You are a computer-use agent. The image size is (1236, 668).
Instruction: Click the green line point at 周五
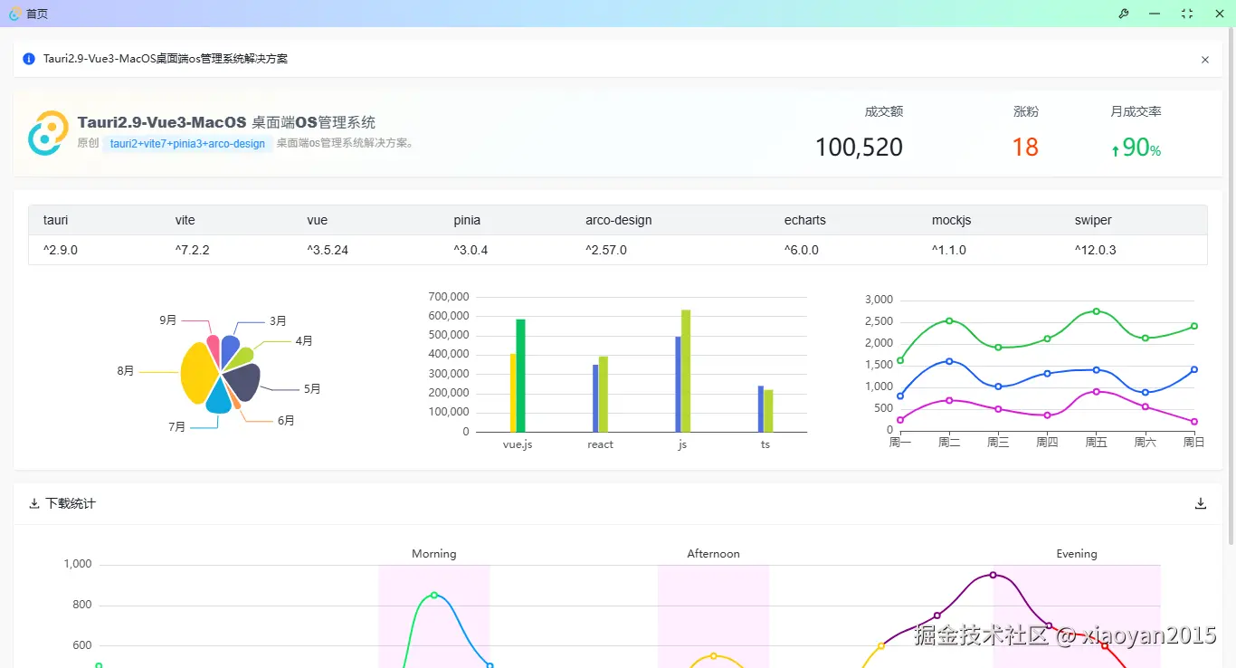[x=1096, y=311]
